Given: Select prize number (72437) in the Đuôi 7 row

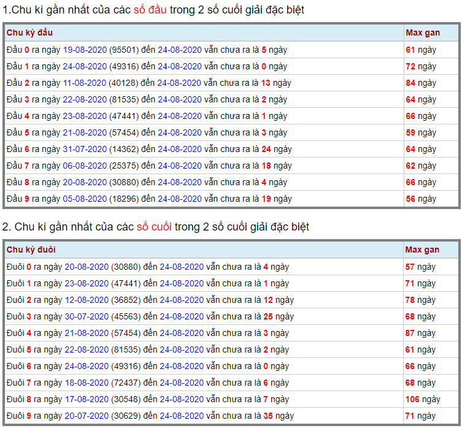Looking at the screenshot, I should pos(126,383).
